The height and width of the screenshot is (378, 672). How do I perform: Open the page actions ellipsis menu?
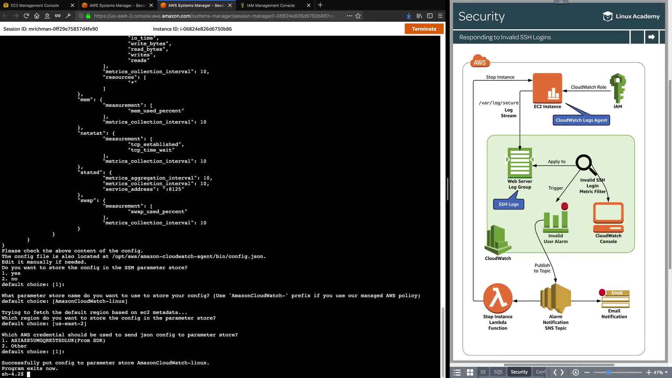[x=349, y=16]
